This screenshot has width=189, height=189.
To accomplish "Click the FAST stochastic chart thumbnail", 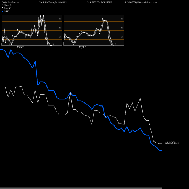I will (32, 30).
